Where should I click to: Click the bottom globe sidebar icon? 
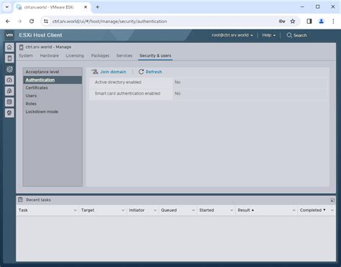click(x=9, y=113)
